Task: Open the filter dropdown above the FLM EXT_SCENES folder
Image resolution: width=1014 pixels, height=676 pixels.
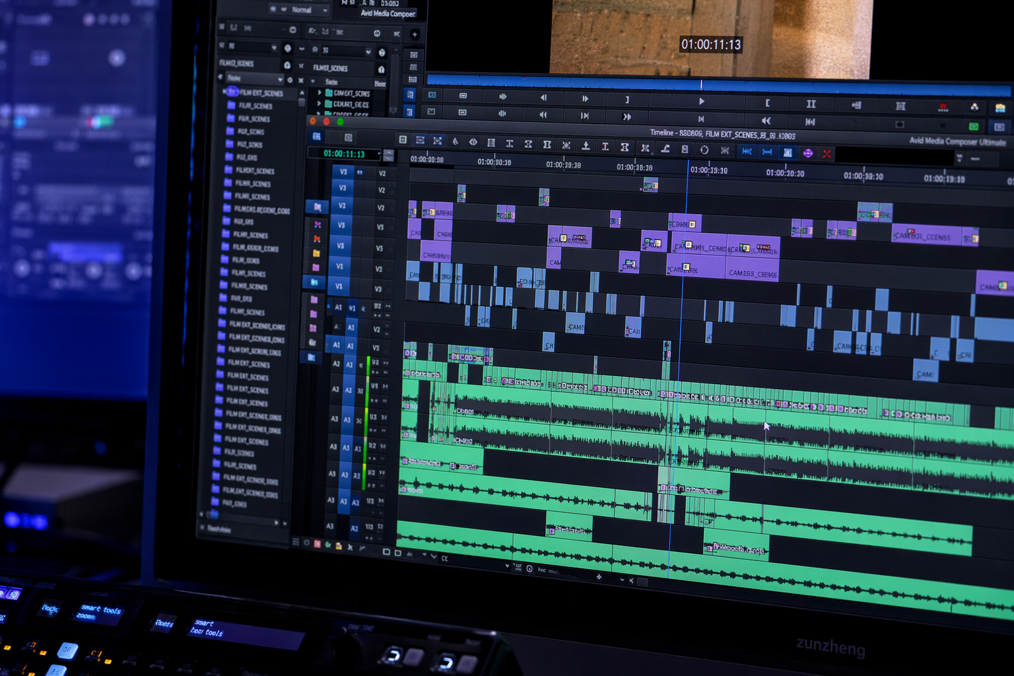Action: 255,78
